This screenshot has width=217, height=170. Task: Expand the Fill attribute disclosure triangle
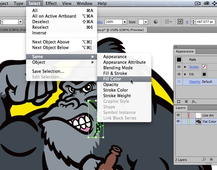[185, 75]
